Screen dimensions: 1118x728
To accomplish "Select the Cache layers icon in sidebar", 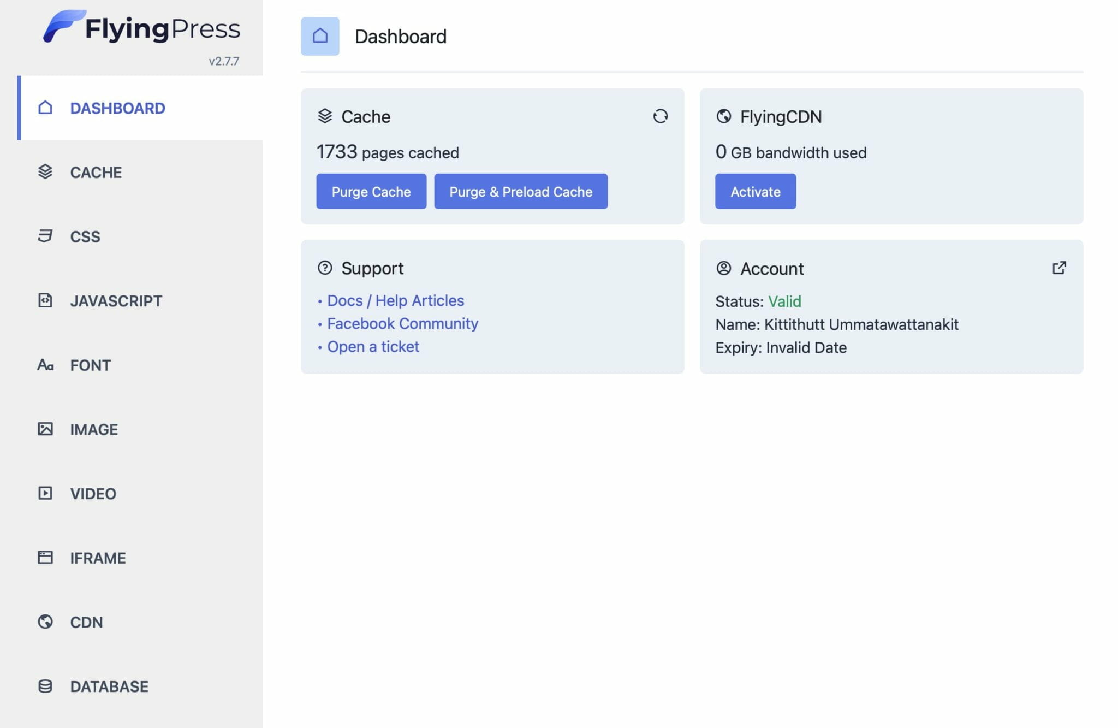I will [45, 171].
